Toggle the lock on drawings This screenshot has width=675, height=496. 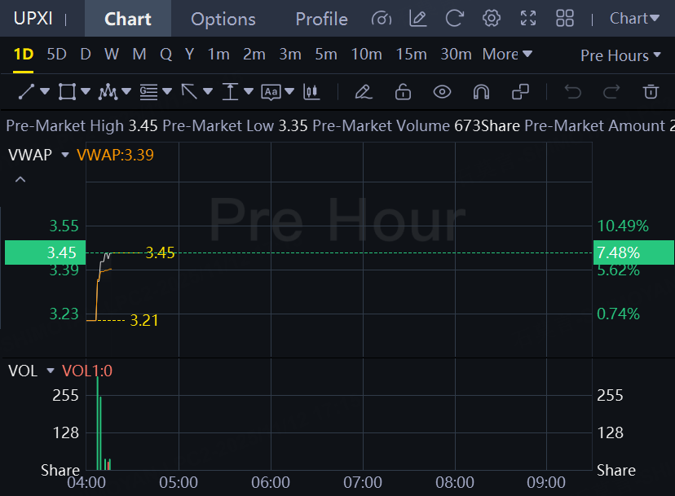click(403, 91)
